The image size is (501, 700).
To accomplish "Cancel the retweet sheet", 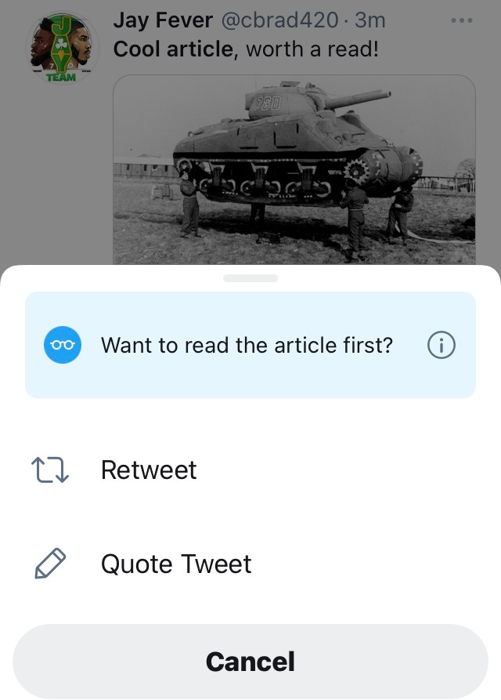I will point(250,661).
